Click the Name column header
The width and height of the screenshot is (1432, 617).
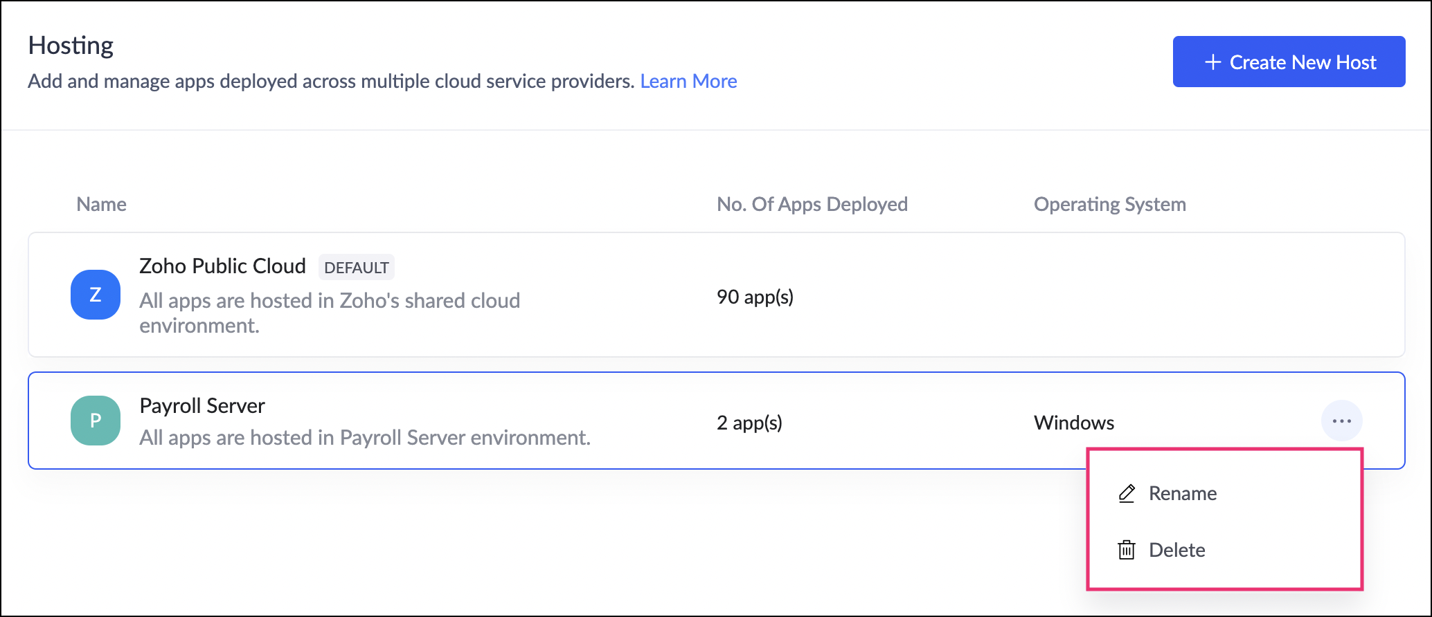tap(101, 204)
